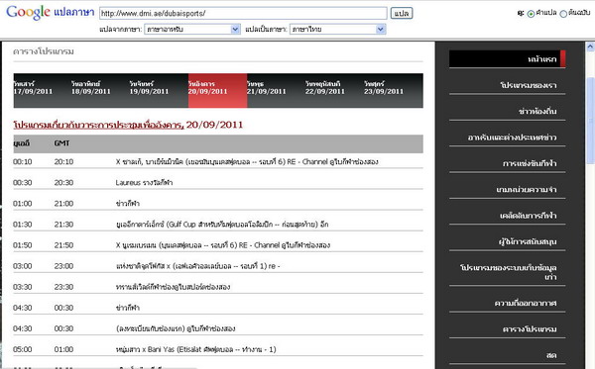Click the Laureus programme row text
Image resolution: width=595 pixels, height=369 pixels.
click(x=144, y=183)
